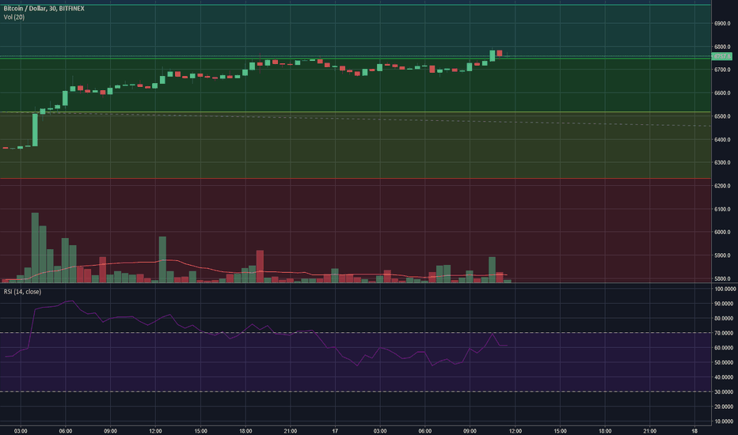Click the 100.0000 RSI scale label
The height and width of the screenshot is (435, 738).
tap(725, 289)
